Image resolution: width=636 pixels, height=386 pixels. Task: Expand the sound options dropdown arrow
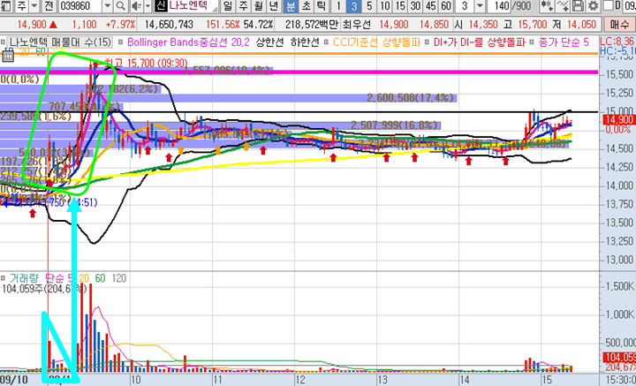(x=148, y=6)
